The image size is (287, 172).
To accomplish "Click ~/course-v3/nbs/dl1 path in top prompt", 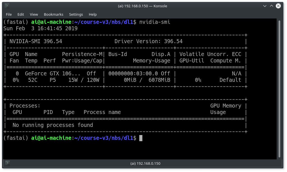I will (x=104, y=22).
